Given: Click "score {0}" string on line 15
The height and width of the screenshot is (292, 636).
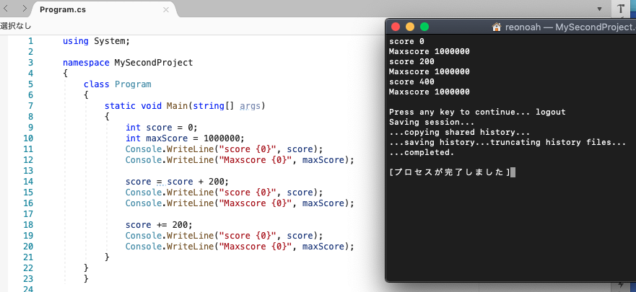Looking at the screenshot, I should tap(247, 193).
